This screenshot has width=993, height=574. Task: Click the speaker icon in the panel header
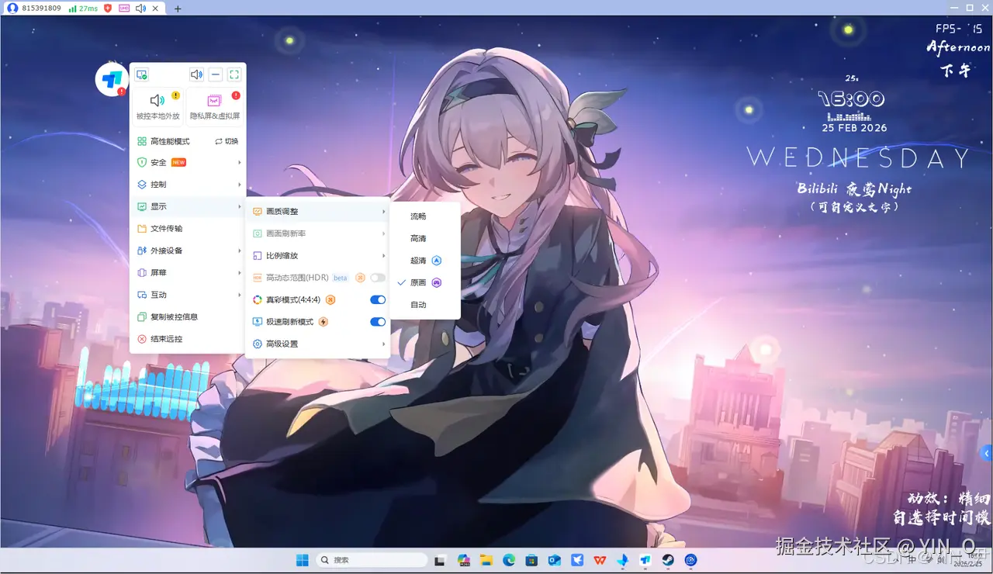pyautogui.click(x=196, y=74)
